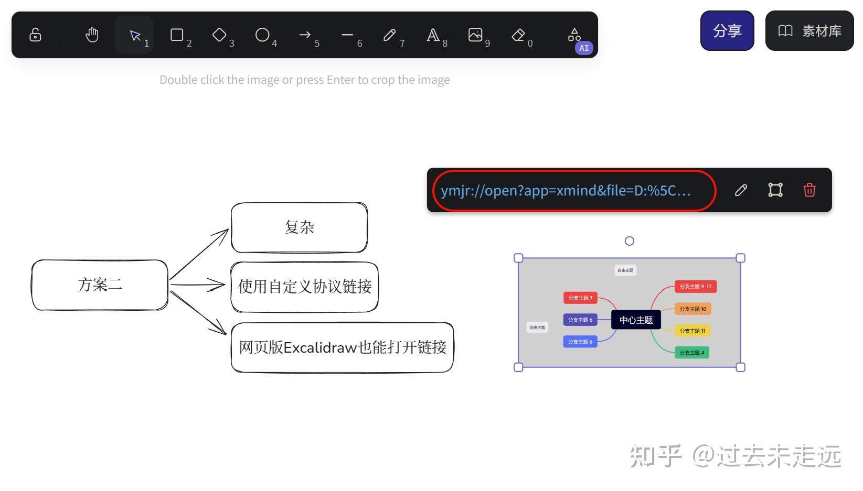863x491 pixels.
Task: Select the Ellipse tool
Action: 262,35
